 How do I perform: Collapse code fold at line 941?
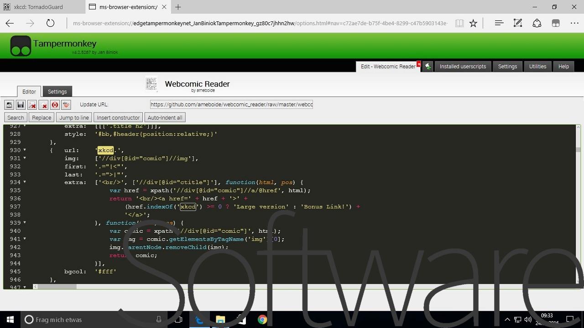click(25, 238)
